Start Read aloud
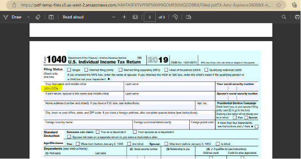 (x=73, y=17)
